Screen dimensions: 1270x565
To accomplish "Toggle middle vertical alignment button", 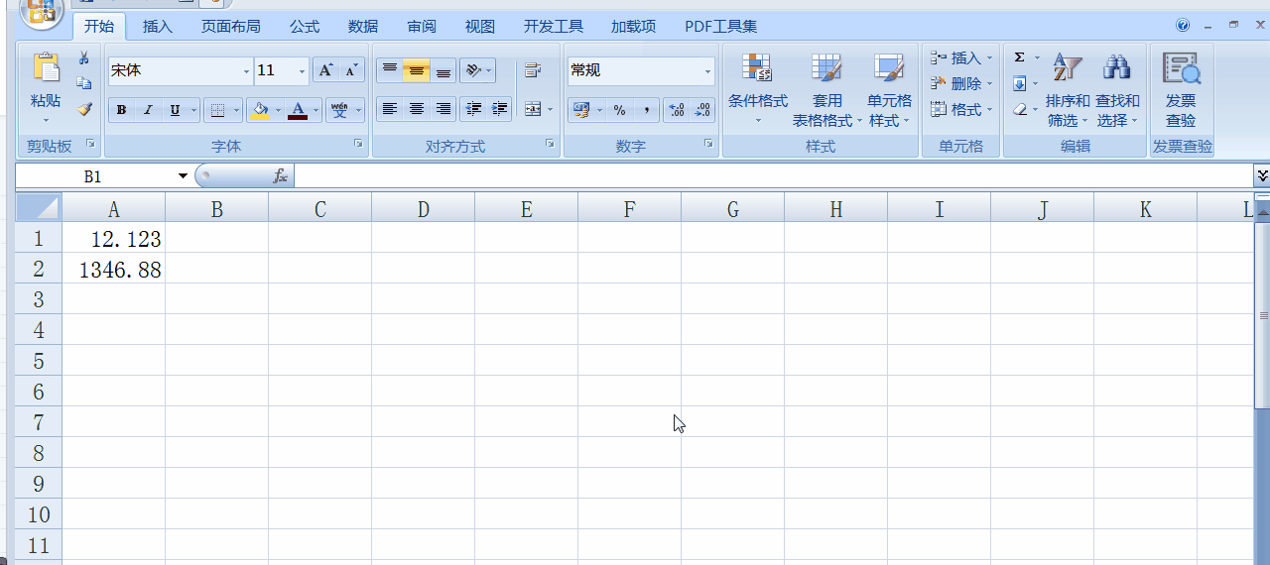I will point(417,70).
